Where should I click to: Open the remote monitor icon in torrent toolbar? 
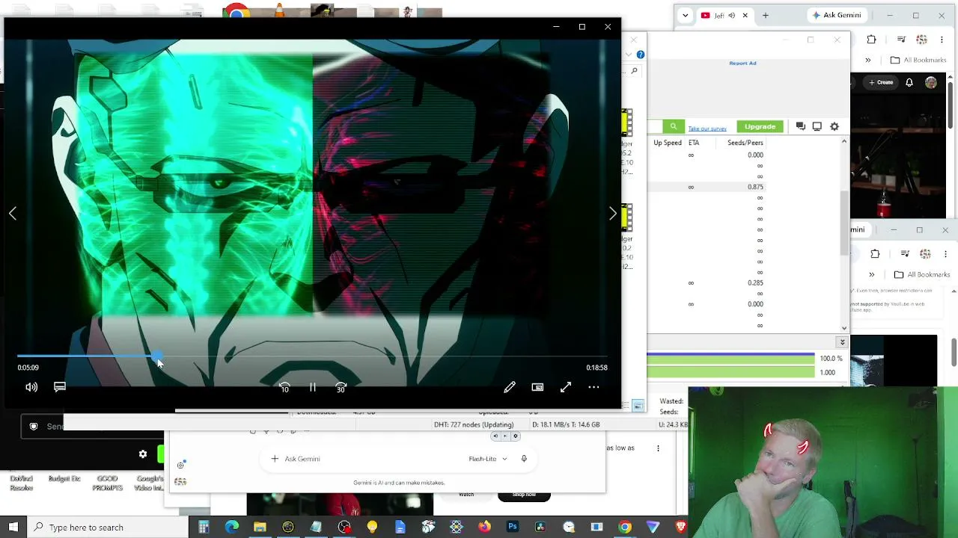[817, 126]
